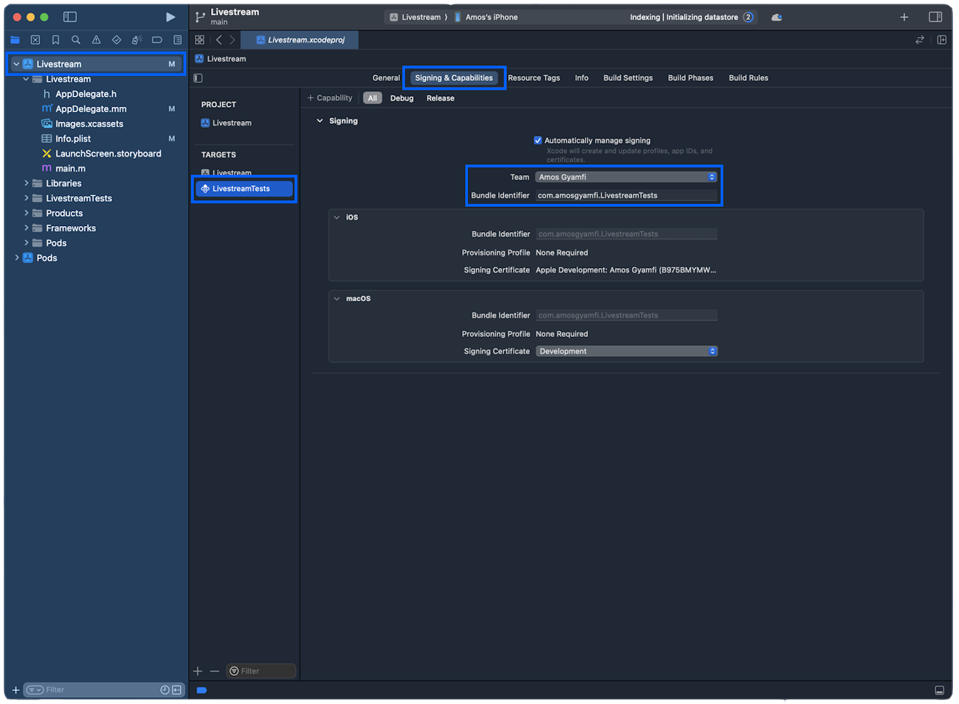Toggle the left sidebar visibility
The image size is (959, 704).
click(70, 17)
